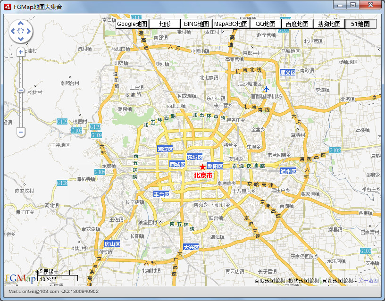The height and width of the screenshot is (301, 385).
Task: Click the Mail:LionGis@163.com status text
Action: pos(33,292)
